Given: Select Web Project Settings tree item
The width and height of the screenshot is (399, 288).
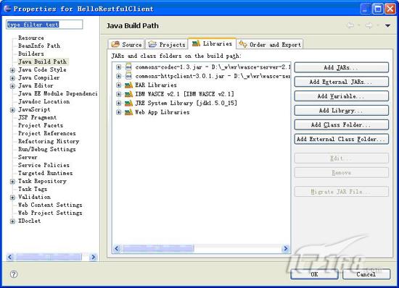Looking at the screenshot, I should click(x=50, y=213).
